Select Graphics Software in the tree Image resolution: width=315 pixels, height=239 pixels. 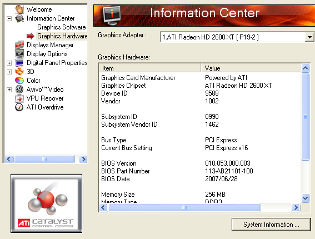(x=62, y=27)
